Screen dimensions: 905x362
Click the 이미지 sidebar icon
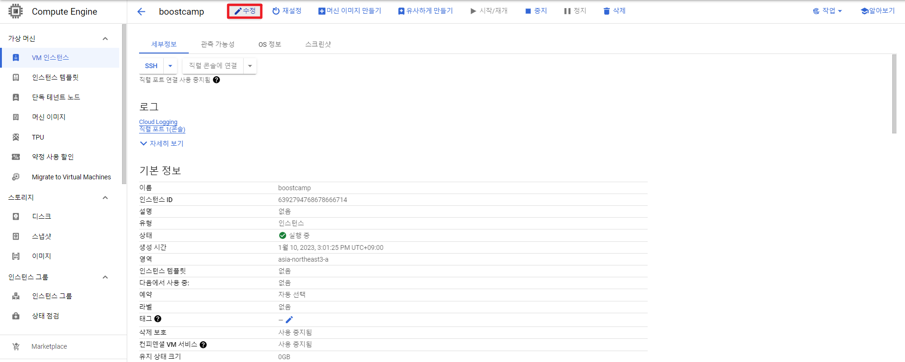click(16, 256)
